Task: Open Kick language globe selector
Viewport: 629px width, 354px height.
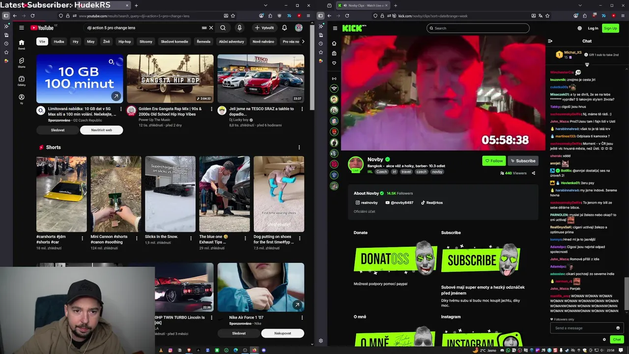Action: 579,28
